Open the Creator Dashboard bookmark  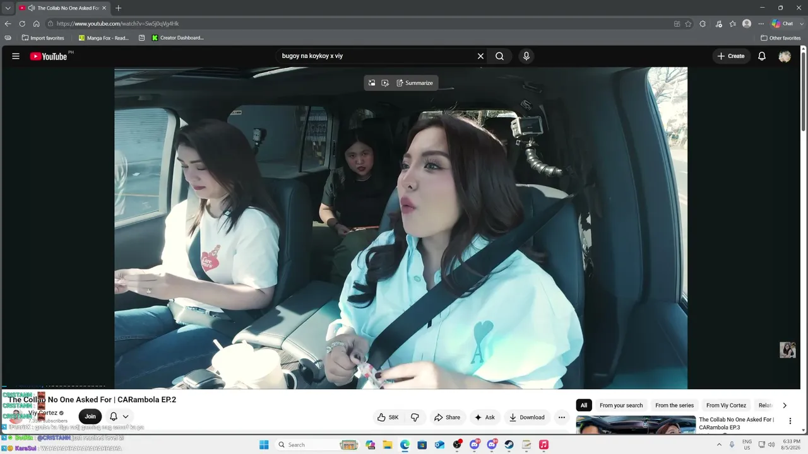coord(177,38)
